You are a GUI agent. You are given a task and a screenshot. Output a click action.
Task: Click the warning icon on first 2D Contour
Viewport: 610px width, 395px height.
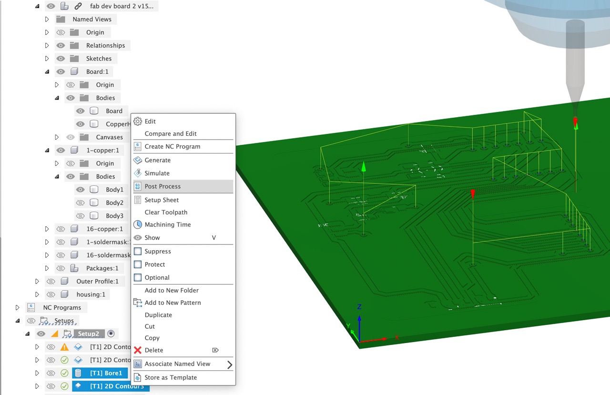coord(64,347)
